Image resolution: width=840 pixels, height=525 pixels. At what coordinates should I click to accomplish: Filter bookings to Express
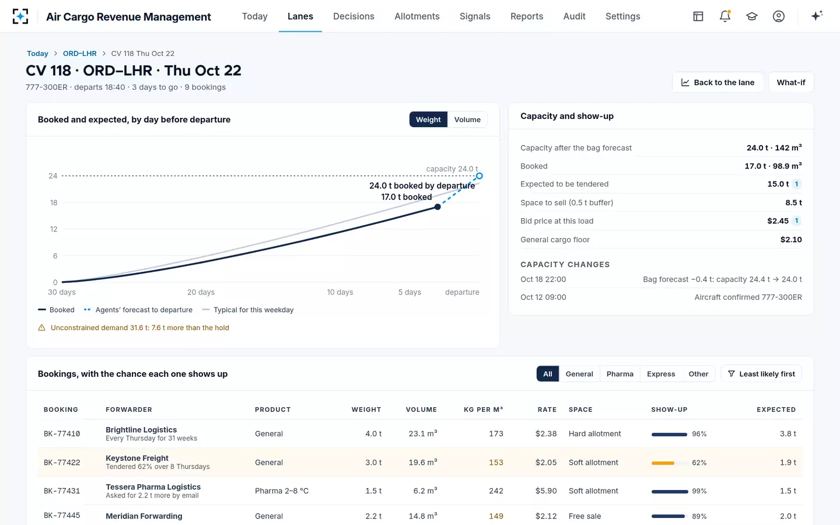click(x=661, y=374)
